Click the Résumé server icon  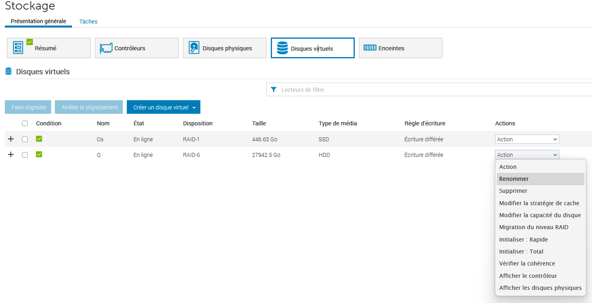point(18,48)
